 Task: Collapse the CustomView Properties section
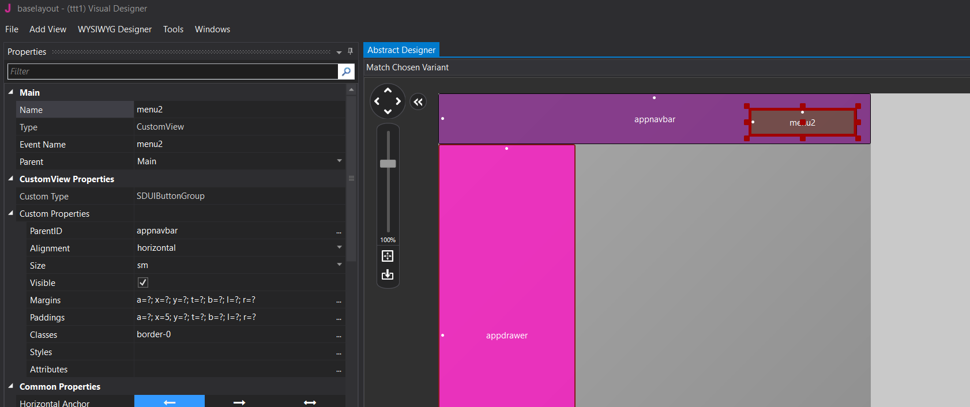[11, 179]
